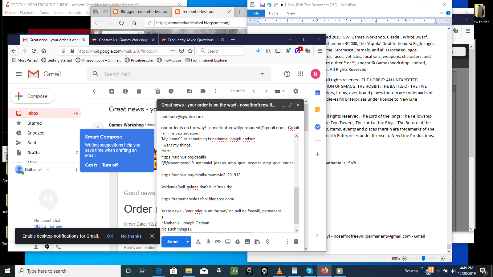The height and width of the screenshot is (277, 493).
Task: Open the Gmail Support help icon
Action: pos(287,74)
